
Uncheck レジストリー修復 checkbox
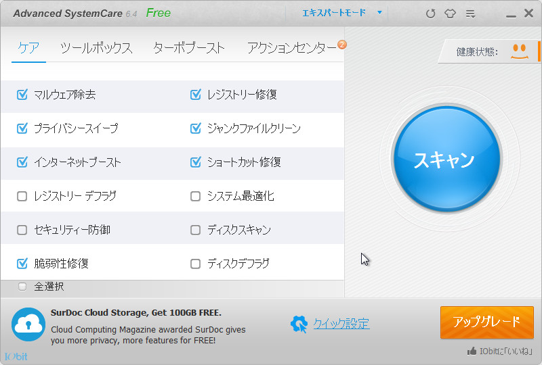[x=196, y=94]
